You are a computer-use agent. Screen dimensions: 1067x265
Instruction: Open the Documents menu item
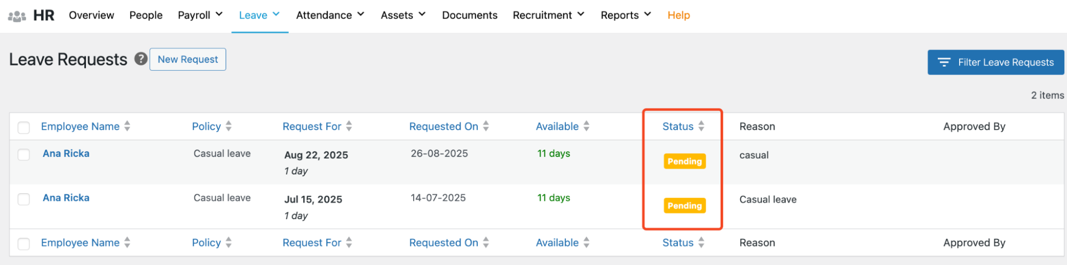click(469, 15)
